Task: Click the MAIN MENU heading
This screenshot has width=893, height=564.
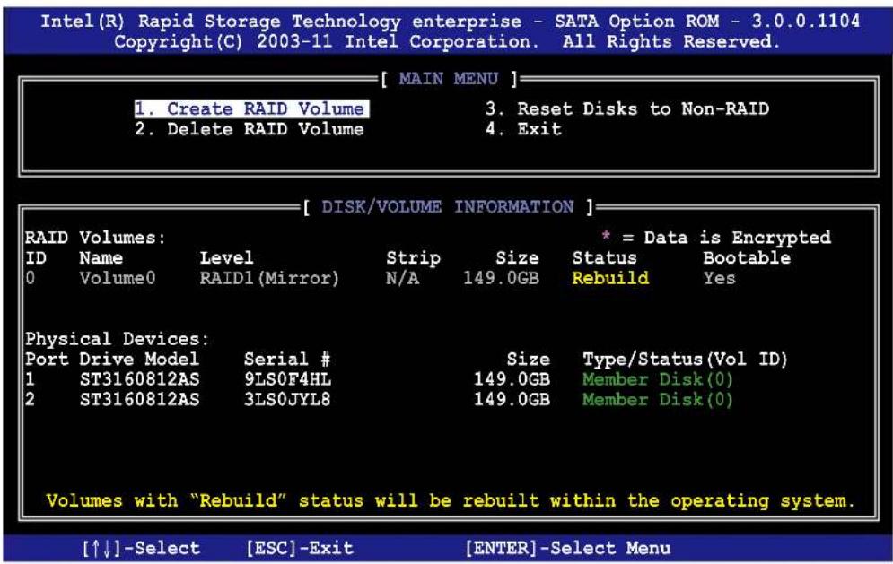Action: (449, 79)
